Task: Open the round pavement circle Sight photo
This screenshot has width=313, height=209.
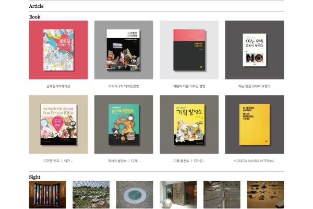Action: (135, 194)
